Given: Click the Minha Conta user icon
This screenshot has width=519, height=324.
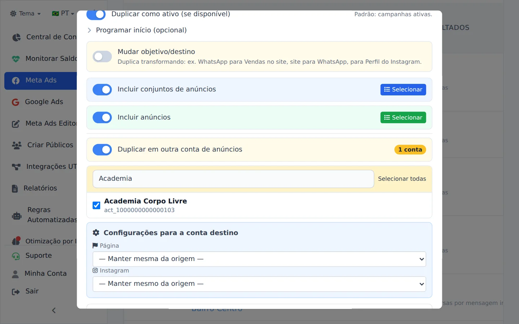Looking at the screenshot, I should 15,274.
